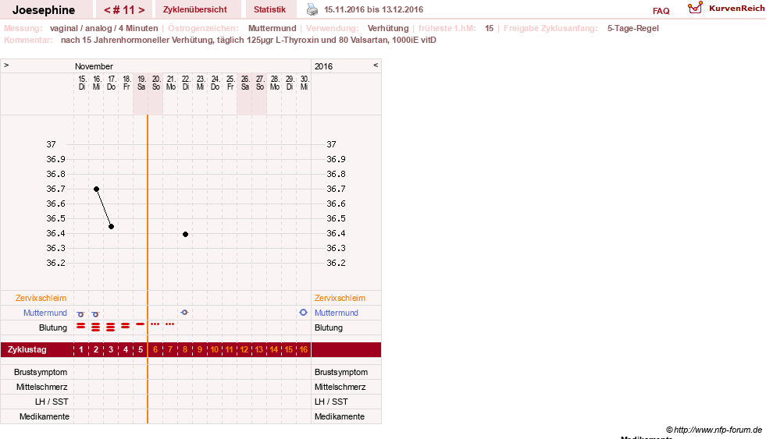Click the left Blutung row label
The height and width of the screenshot is (439, 766).
coord(53,327)
